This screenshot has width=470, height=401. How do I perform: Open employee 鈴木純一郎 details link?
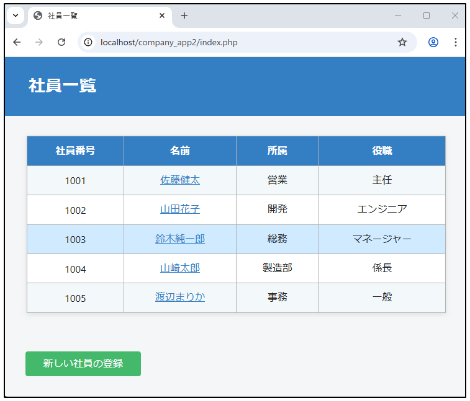tap(180, 239)
